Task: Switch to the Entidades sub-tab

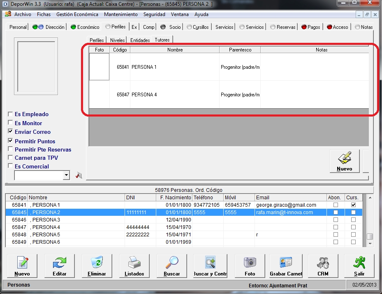Action: tap(140, 40)
